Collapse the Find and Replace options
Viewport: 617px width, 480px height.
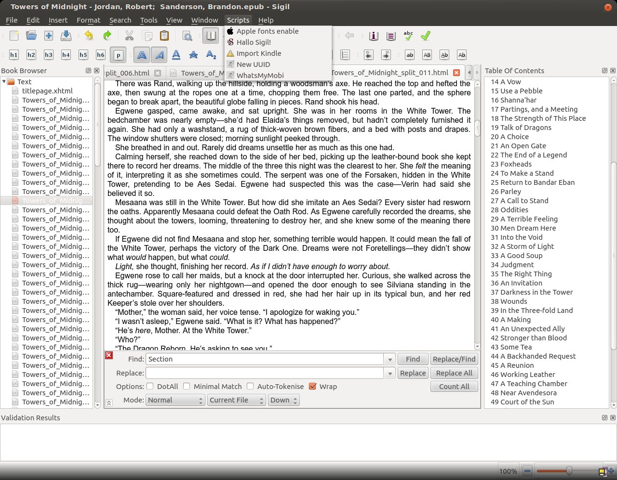click(109, 403)
